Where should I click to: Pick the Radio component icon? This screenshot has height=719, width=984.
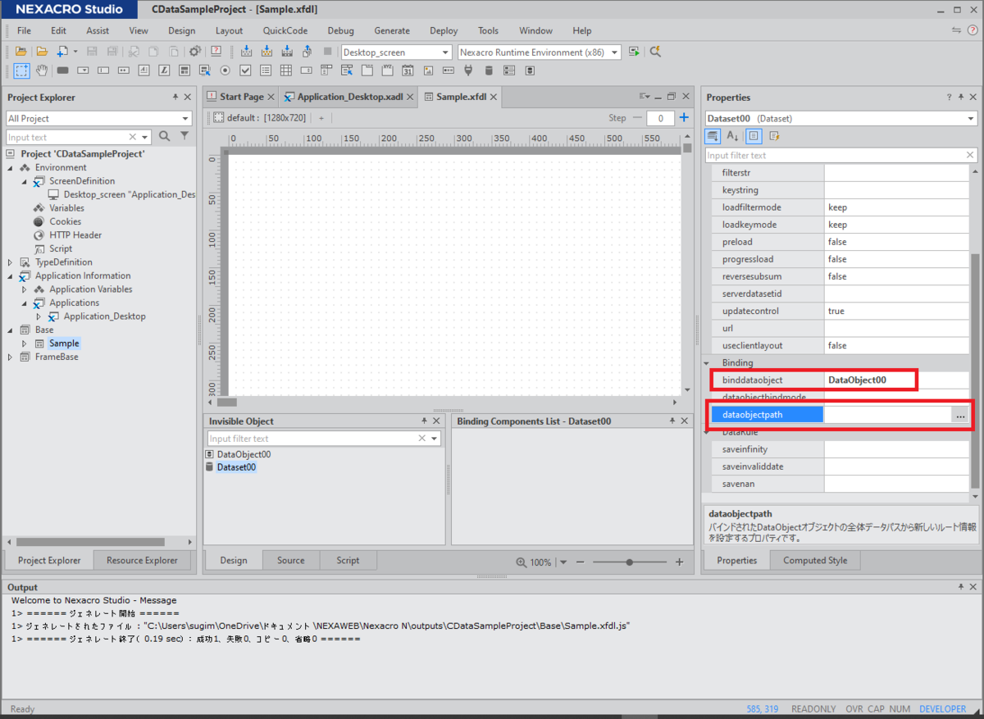tap(225, 71)
